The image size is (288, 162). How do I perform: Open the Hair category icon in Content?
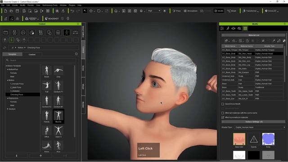click(x=23, y=32)
